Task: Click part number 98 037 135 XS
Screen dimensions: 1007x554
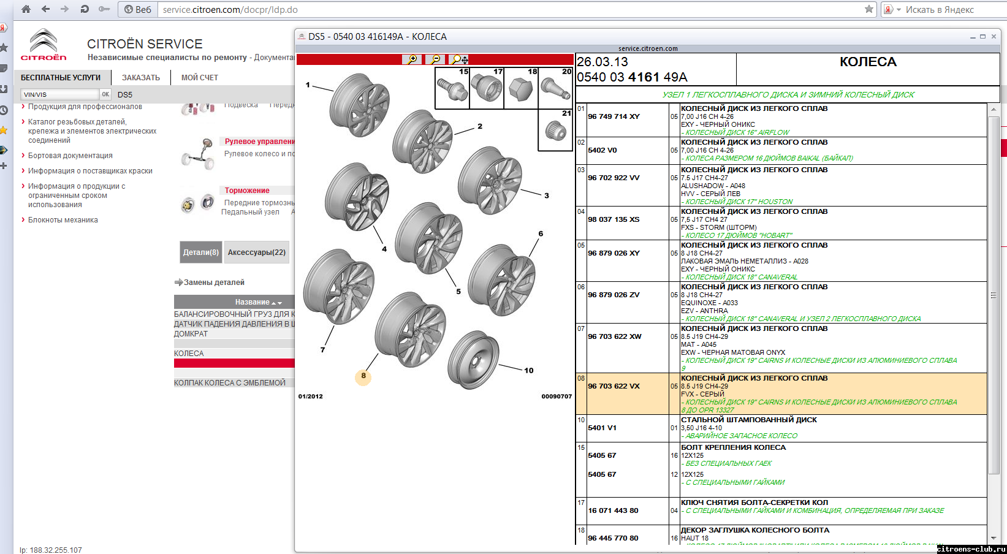Action: (x=614, y=219)
